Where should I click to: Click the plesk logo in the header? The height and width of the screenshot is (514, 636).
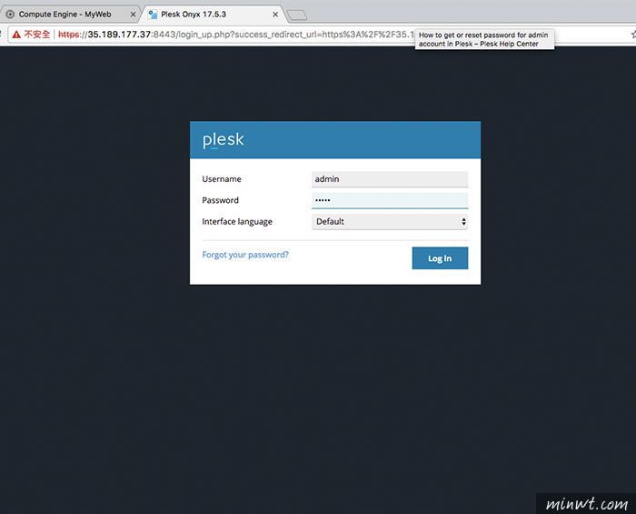224,140
